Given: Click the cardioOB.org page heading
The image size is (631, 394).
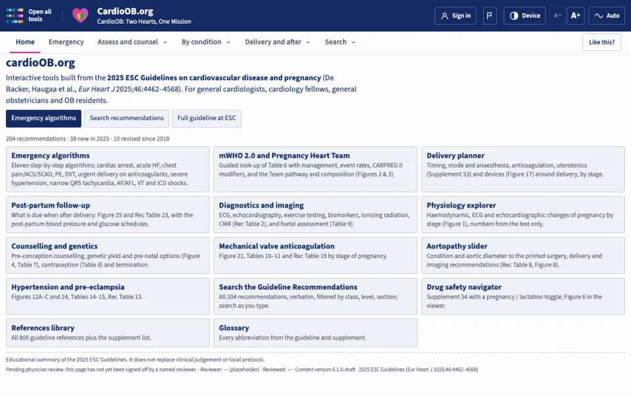Looking at the screenshot, I should point(40,63).
